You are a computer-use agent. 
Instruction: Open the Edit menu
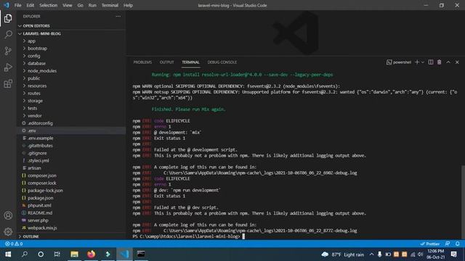point(31,5)
